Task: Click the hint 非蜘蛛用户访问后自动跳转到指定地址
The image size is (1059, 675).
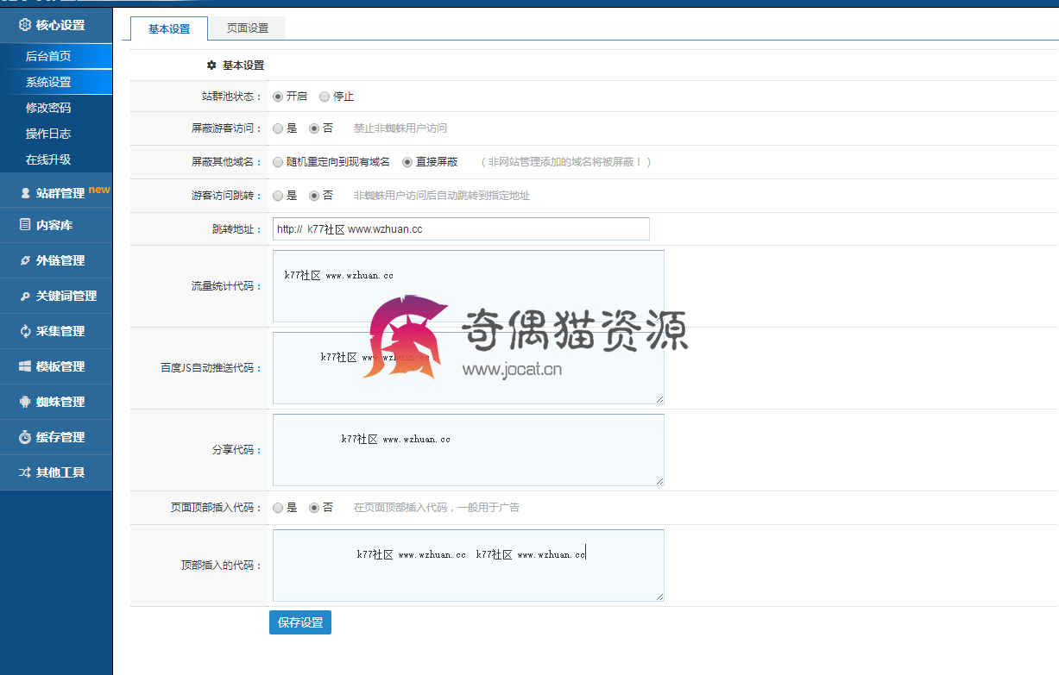Action: click(x=442, y=196)
